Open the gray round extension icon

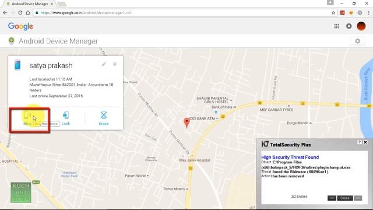click(x=360, y=13)
